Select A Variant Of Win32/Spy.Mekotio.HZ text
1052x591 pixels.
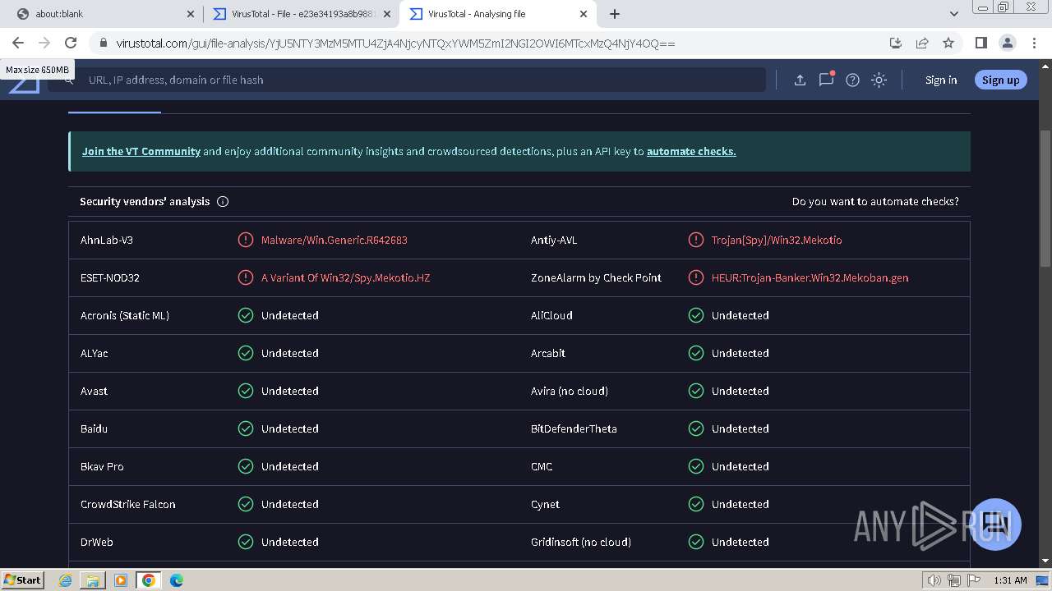tap(346, 277)
